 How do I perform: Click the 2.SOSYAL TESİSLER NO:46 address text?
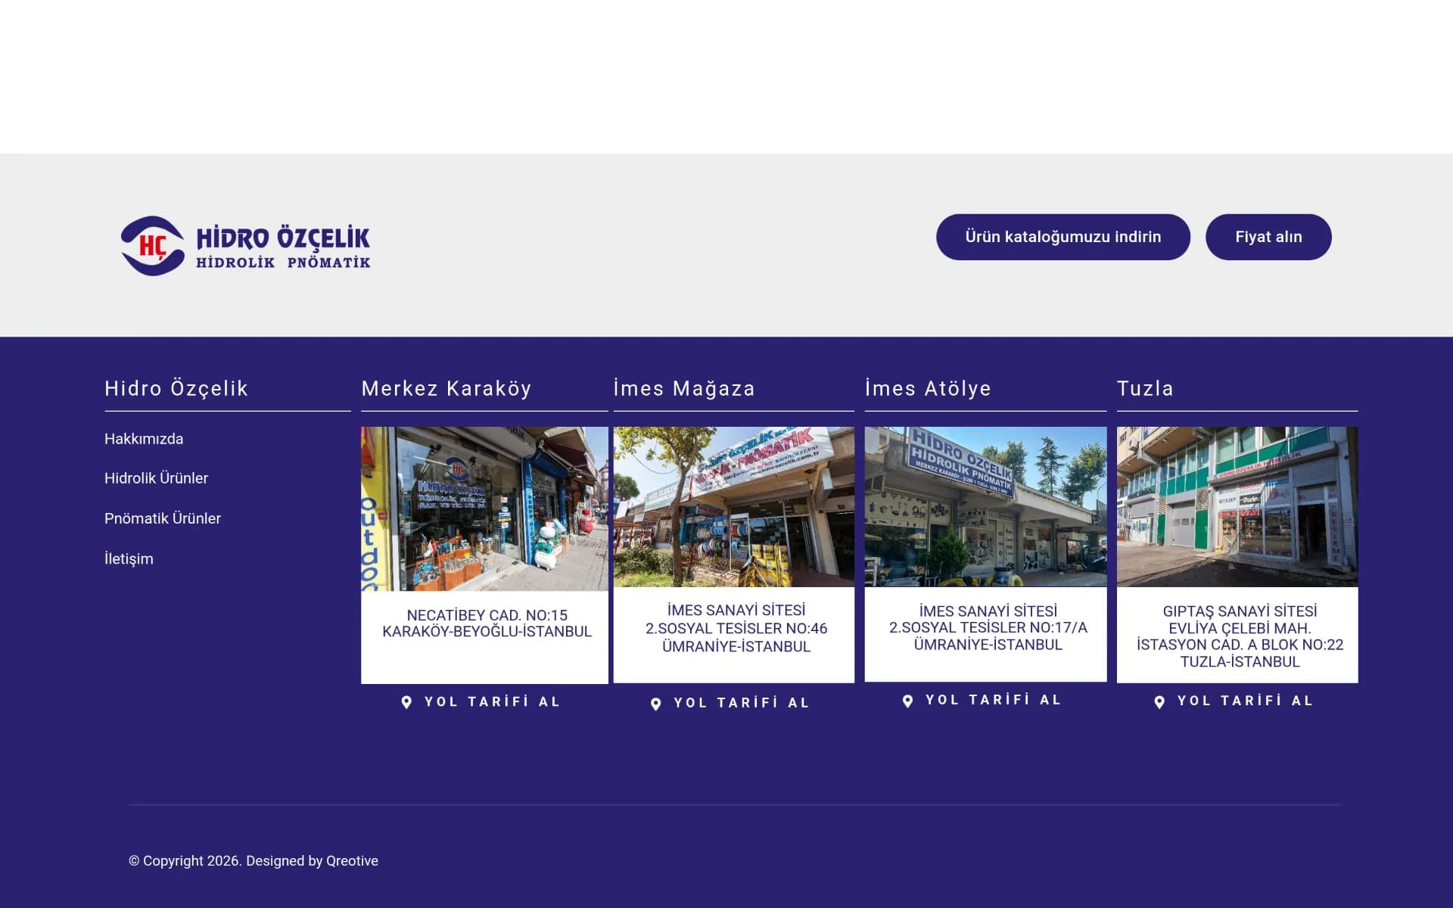point(736,628)
